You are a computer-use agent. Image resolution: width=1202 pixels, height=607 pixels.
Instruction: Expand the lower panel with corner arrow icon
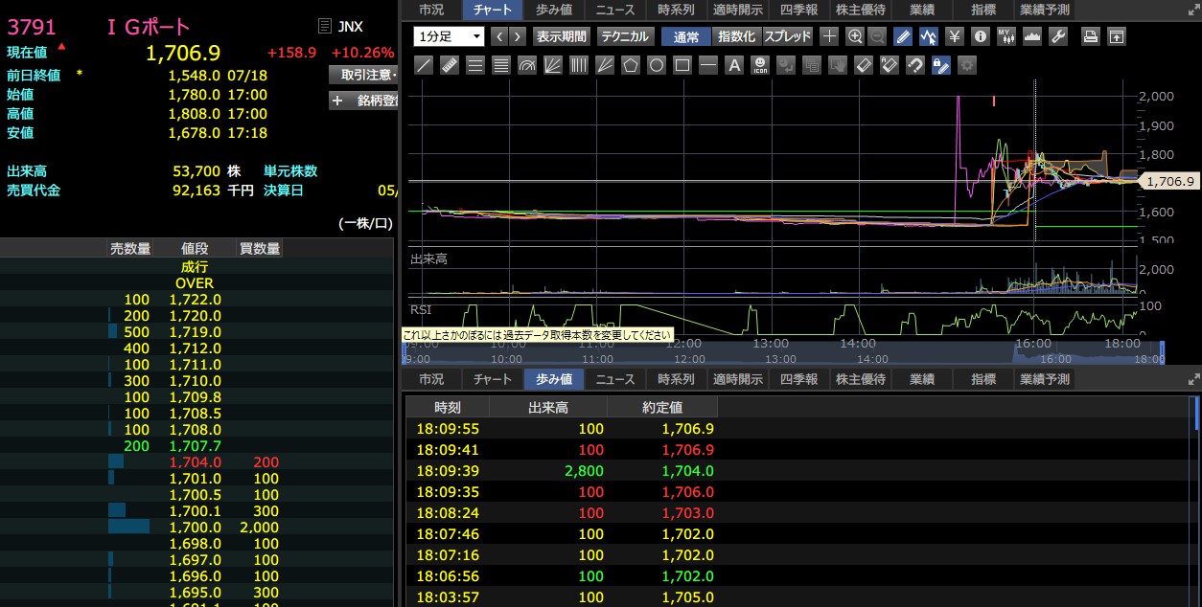1193,379
